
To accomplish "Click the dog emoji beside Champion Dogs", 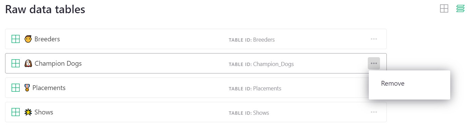I will 28,63.
